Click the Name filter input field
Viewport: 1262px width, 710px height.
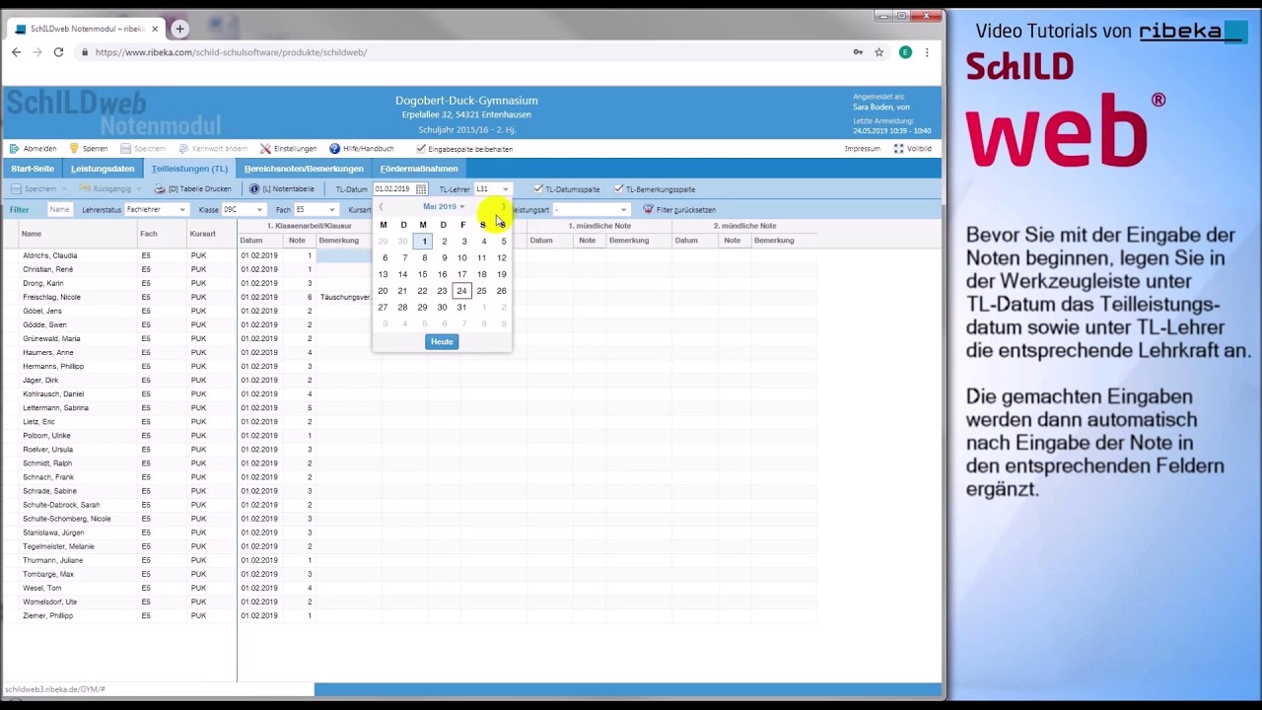pyautogui.click(x=60, y=210)
